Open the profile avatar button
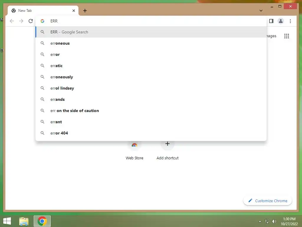 click(x=281, y=21)
